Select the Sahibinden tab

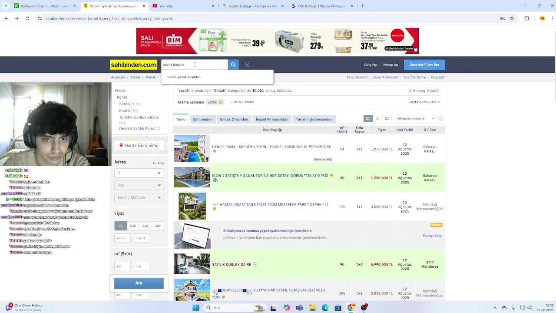coord(203,119)
